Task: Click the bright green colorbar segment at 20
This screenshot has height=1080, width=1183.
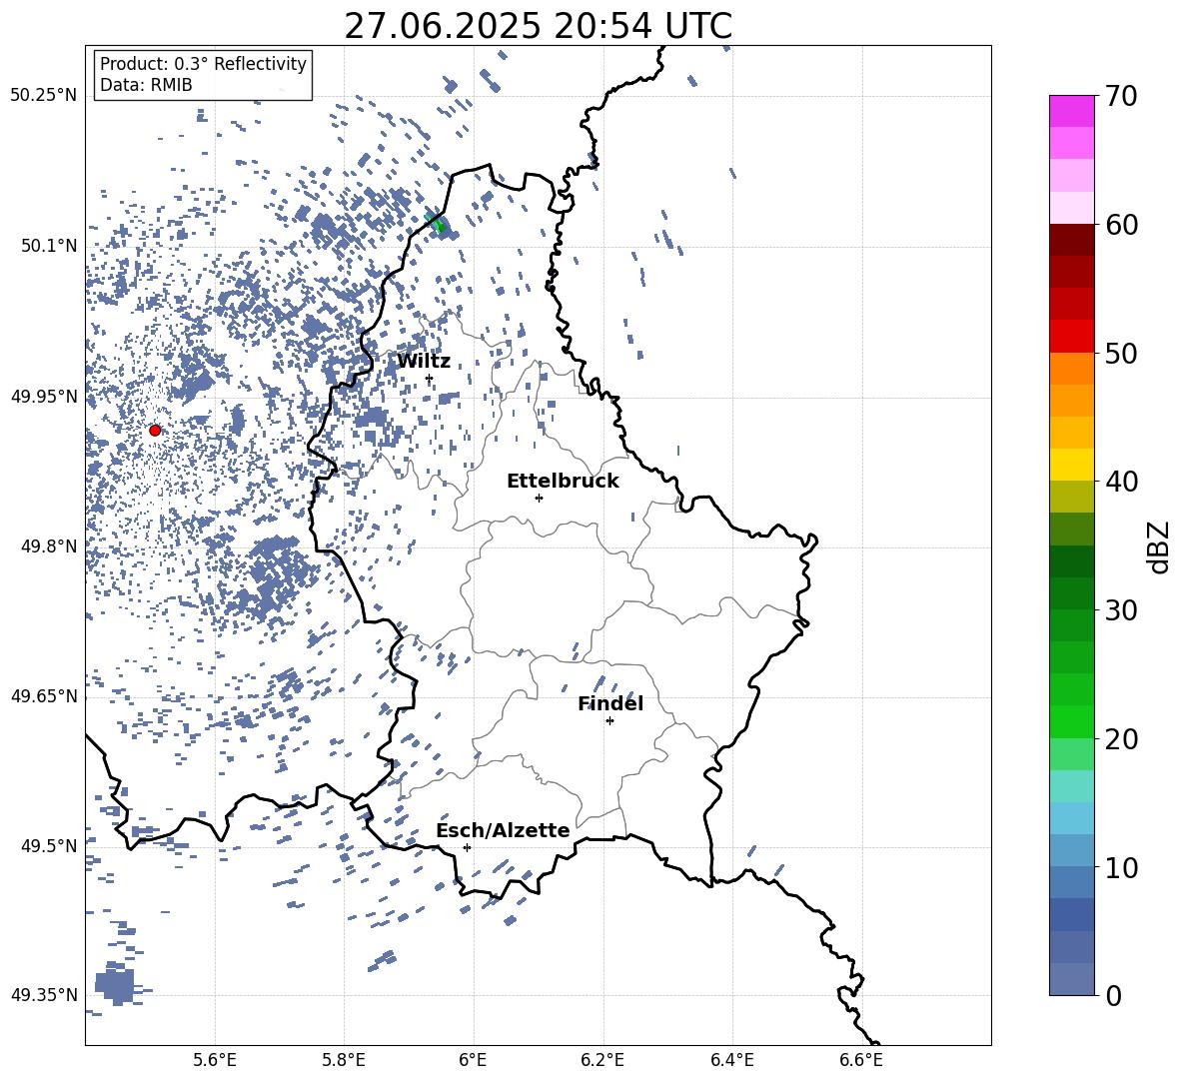Action: coord(1071,721)
